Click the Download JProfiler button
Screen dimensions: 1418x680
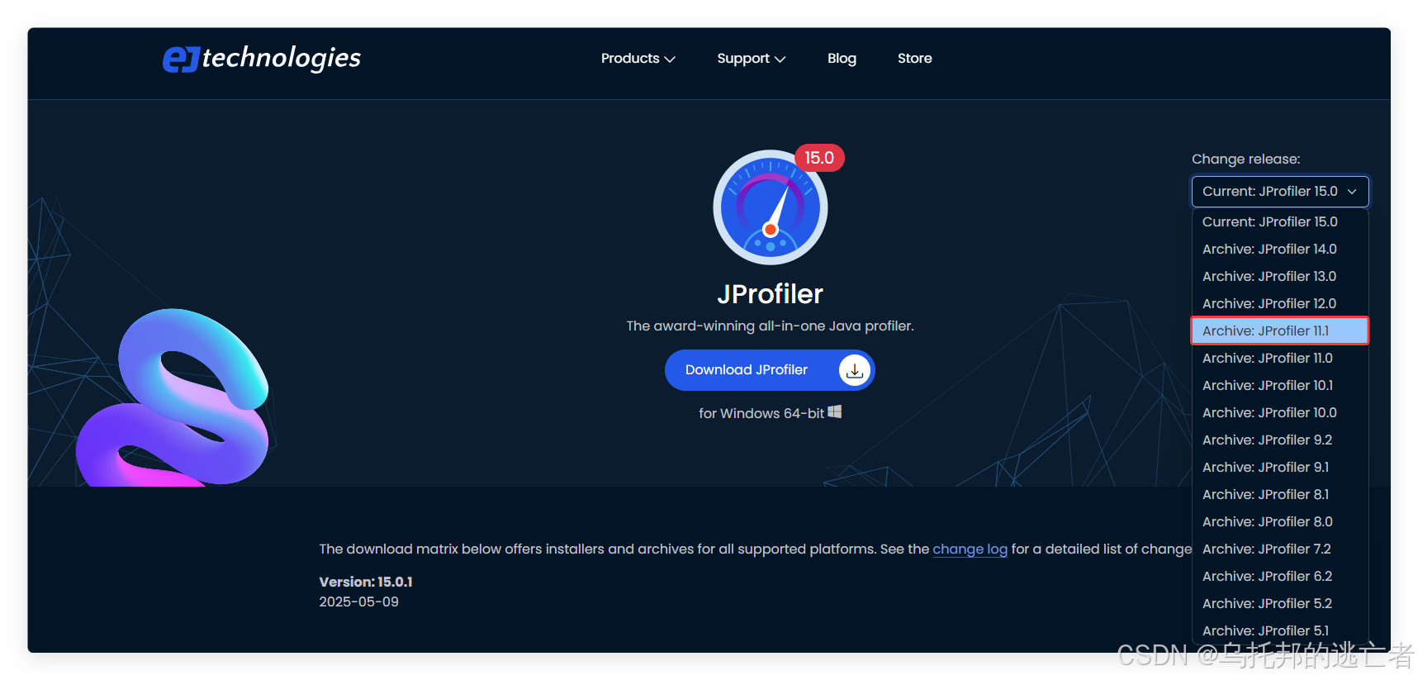(x=770, y=370)
